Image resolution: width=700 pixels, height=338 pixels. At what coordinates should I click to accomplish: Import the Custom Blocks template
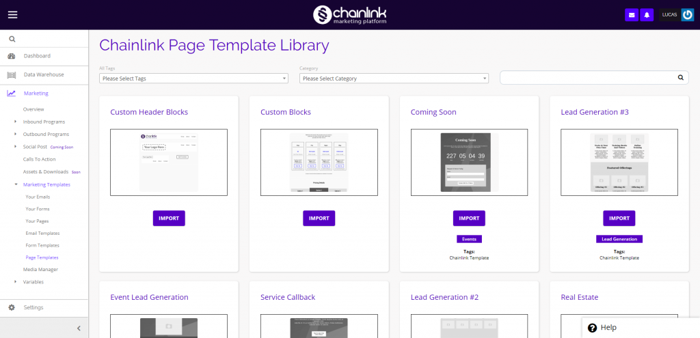pyautogui.click(x=319, y=218)
